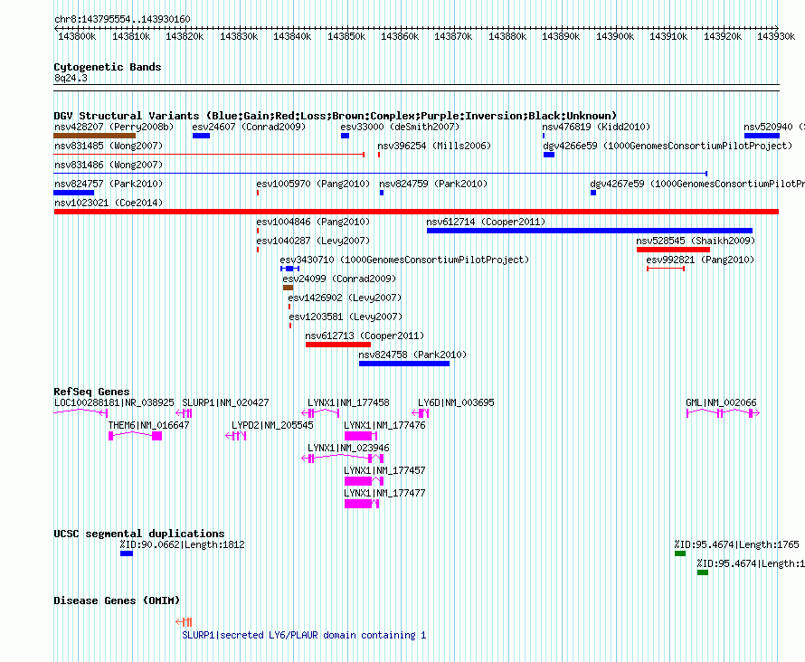The height and width of the screenshot is (662, 805).
Task: Click the orange SLURP1 disease gene glyph
Action: pos(184,622)
